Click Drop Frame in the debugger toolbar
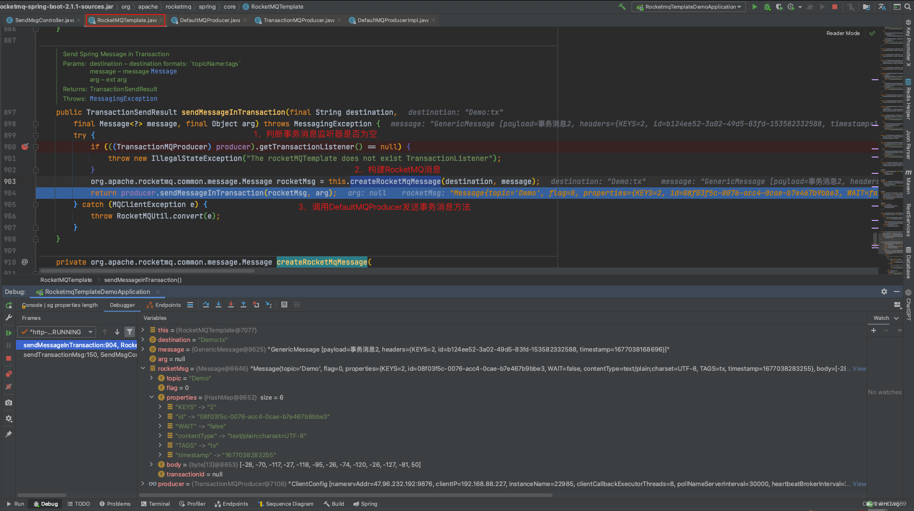Screen dimensions: 914x511 point(256,304)
